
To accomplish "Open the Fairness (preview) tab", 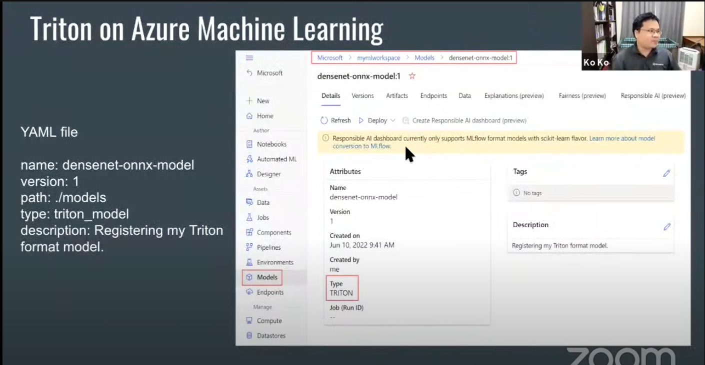I will pyautogui.click(x=582, y=96).
